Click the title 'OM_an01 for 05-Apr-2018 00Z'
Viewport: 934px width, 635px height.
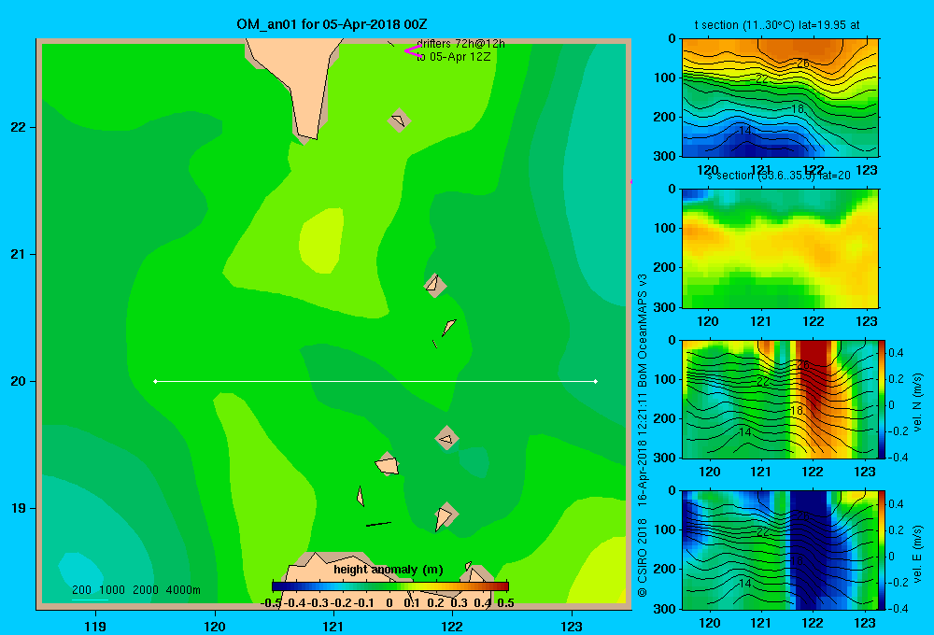(332, 24)
